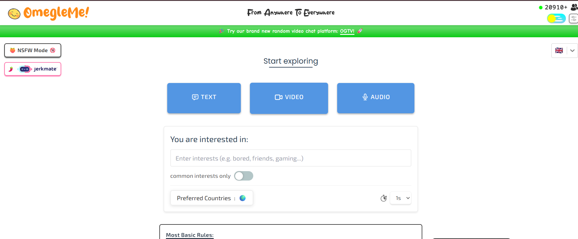This screenshot has width=578, height=239.
Task: Open the settings sliders icon
Action: [573, 19]
